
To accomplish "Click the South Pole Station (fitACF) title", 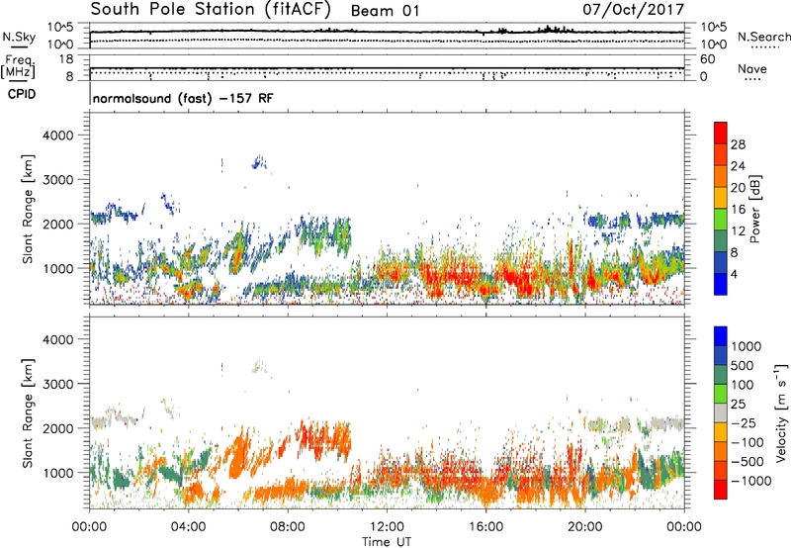I will [x=211, y=10].
